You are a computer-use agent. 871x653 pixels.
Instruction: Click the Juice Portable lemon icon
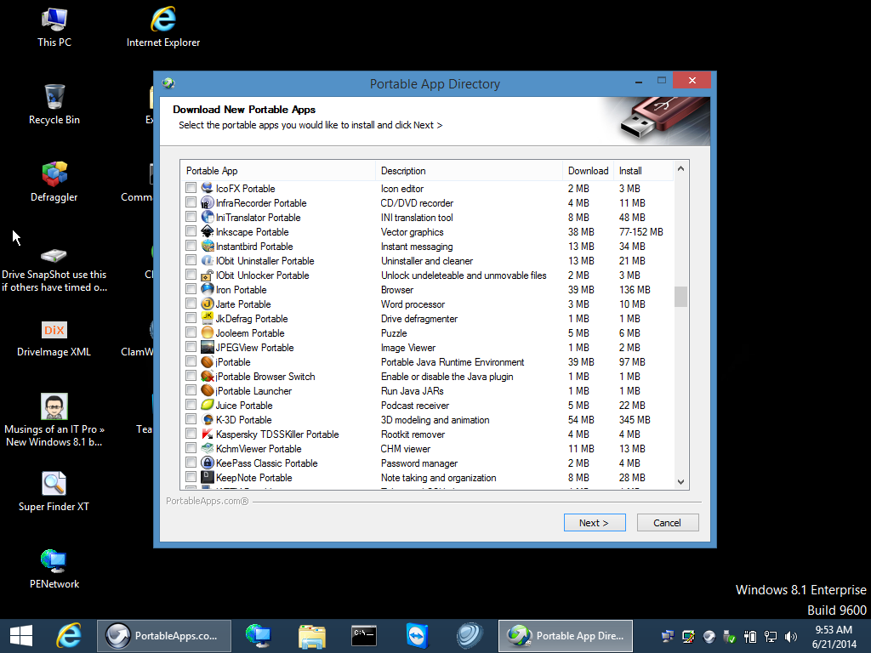click(208, 405)
